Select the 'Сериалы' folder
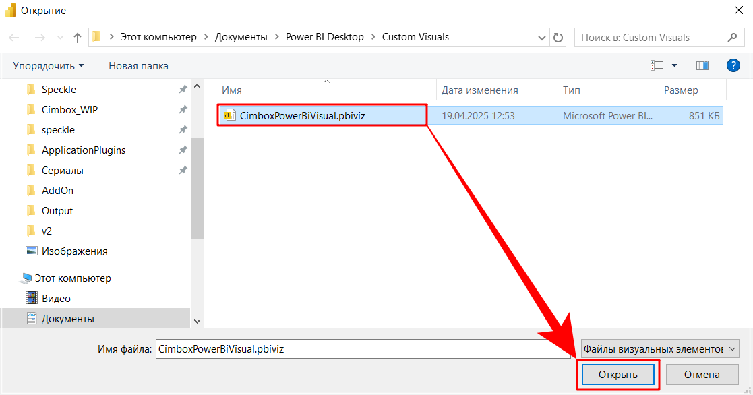753x395 pixels. pyautogui.click(x=63, y=170)
